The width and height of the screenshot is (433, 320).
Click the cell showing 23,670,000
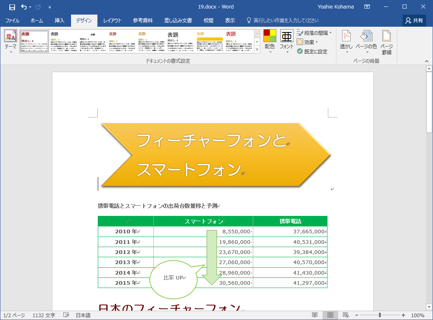(203, 252)
